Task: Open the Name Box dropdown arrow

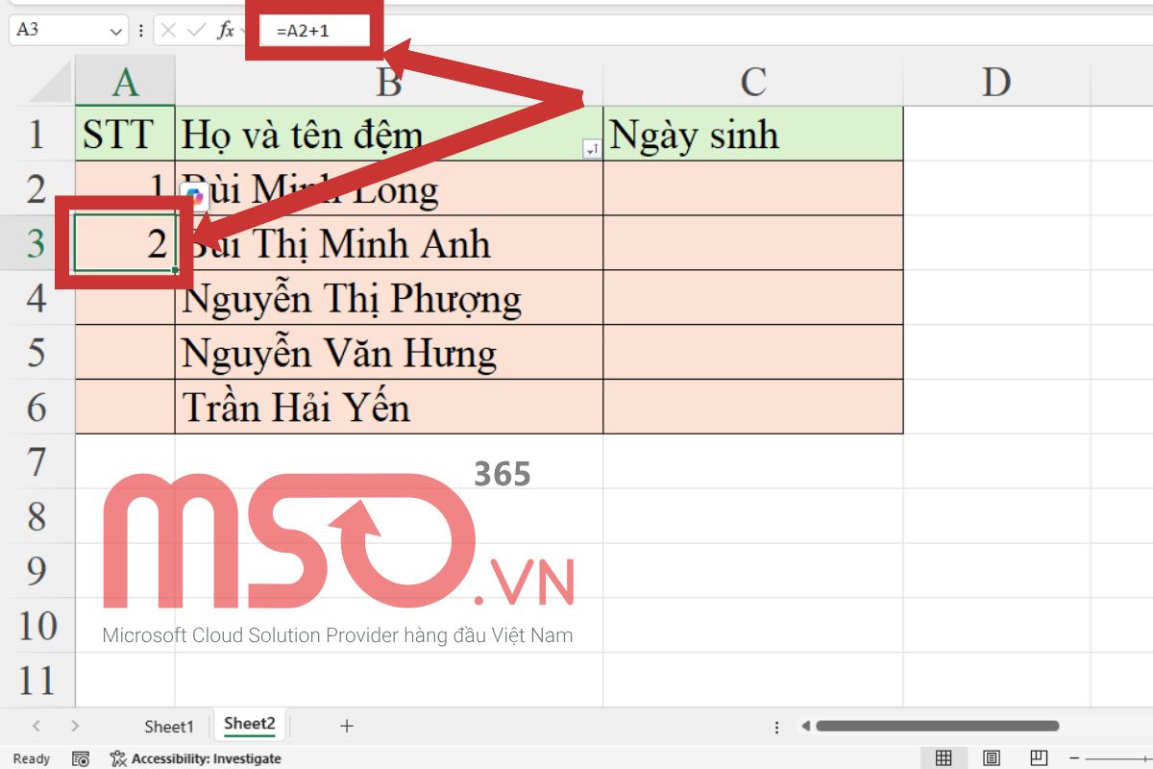Action: [117, 31]
